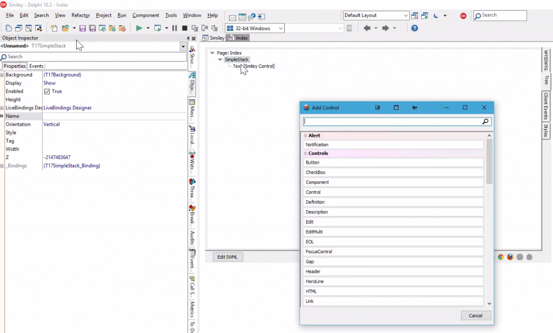Uncheck the Enabled True checkbox
553x333 pixels.
tap(47, 92)
